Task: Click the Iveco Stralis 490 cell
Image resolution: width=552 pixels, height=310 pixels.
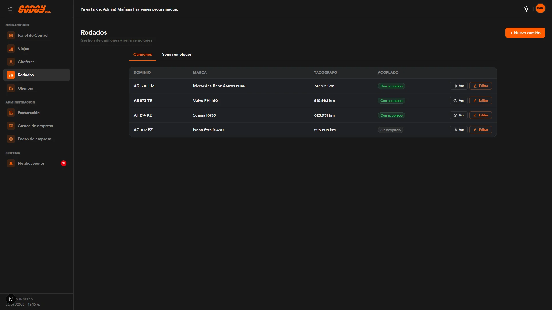Action: (x=208, y=130)
